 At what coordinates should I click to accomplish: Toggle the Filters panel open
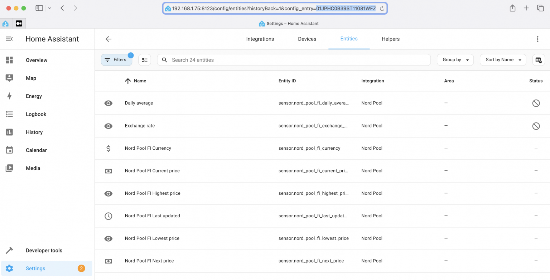[116, 60]
